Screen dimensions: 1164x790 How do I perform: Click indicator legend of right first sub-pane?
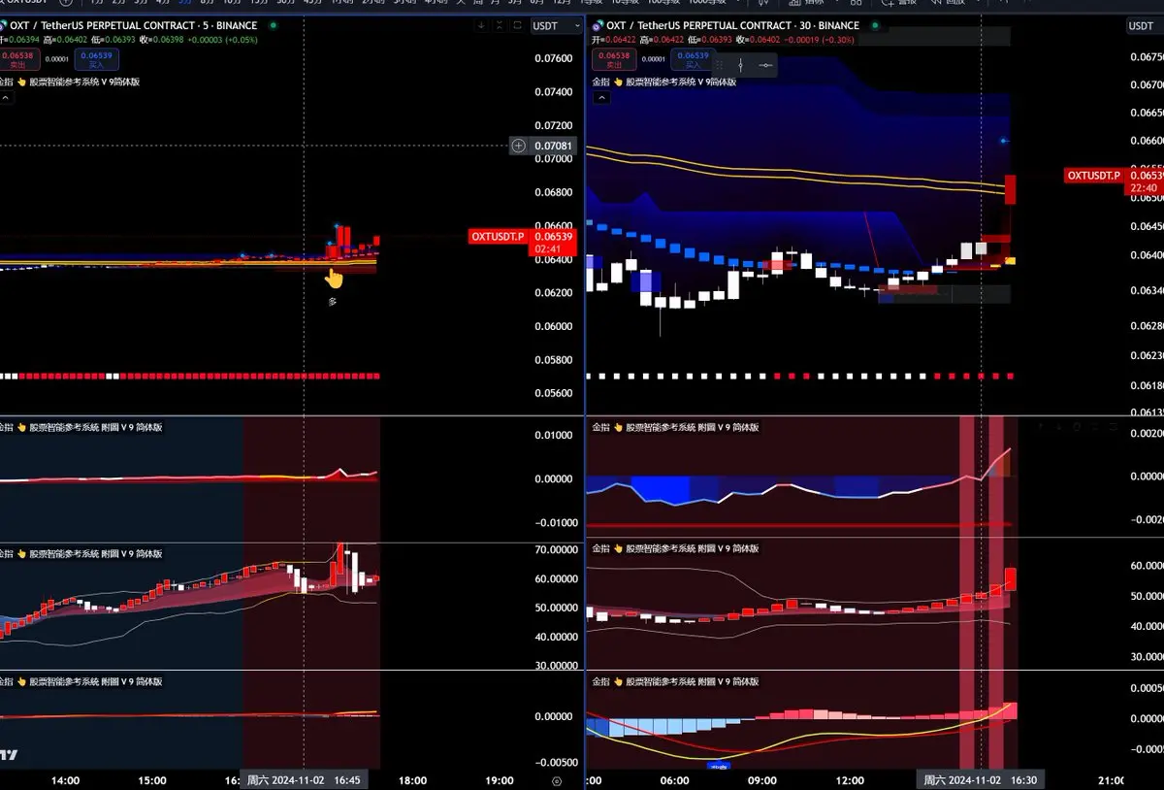(675, 427)
